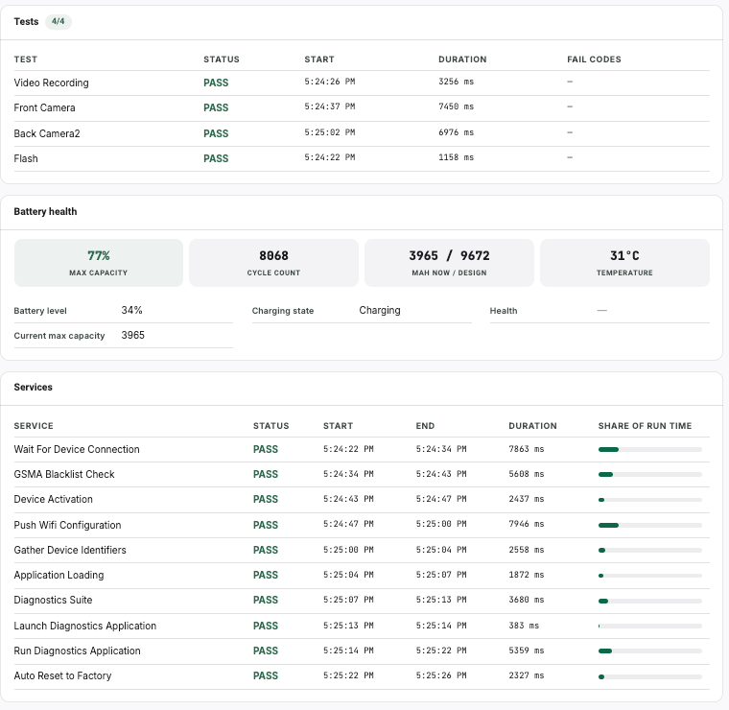Click the 7863 ms duration value
729x710 pixels.
coord(527,449)
